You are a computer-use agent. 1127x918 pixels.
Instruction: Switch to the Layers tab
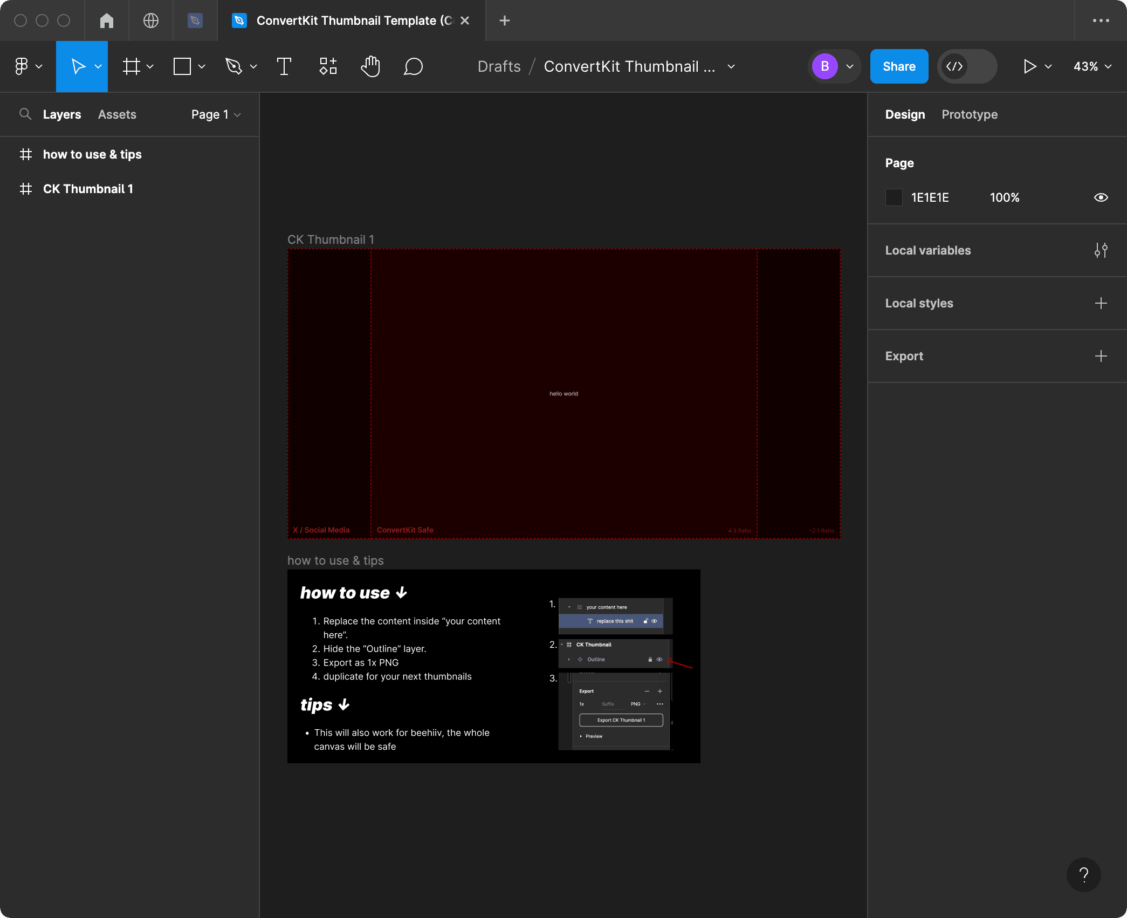coord(62,114)
